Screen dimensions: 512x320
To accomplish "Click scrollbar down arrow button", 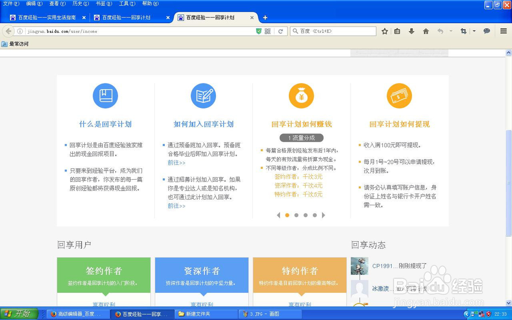I will [508, 303].
